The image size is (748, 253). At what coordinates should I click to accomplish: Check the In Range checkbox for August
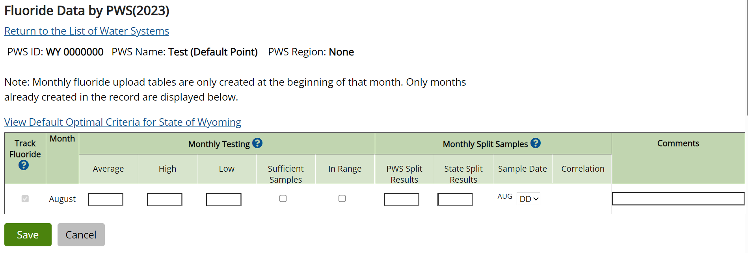(342, 199)
